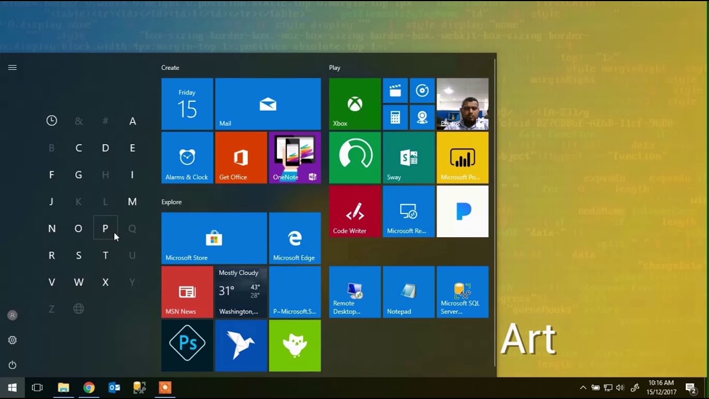
Task: Open the Mostly Cloudy weather tile
Action: (241, 291)
